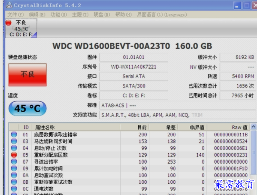Open the 编辑(E) menu
The height and width of the screenshot is (195, 257).
(x=37, y=15)
